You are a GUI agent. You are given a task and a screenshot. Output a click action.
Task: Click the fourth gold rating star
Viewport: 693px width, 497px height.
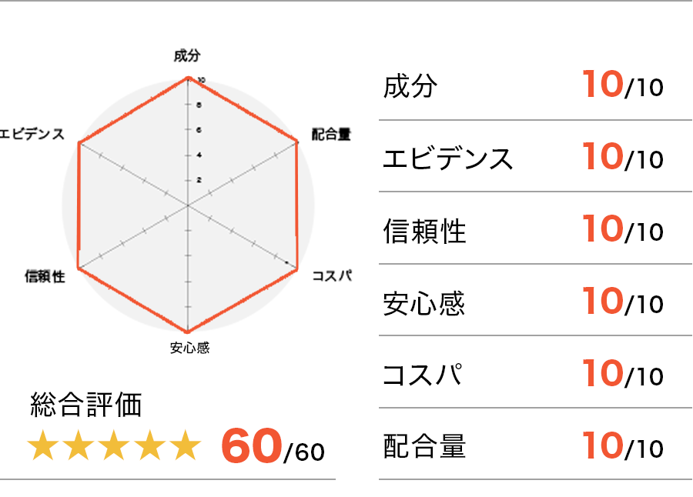[x=149, y=448]
